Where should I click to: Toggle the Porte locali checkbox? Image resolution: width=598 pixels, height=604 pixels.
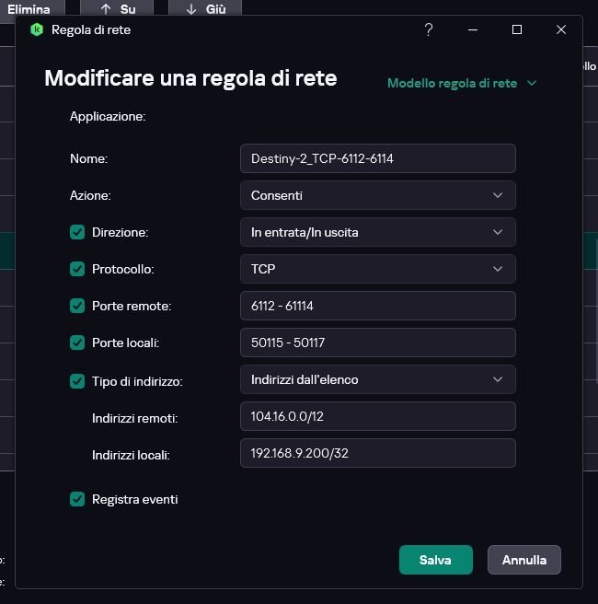(77, 343)
